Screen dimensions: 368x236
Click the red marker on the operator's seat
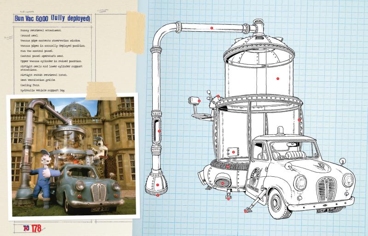198,100
